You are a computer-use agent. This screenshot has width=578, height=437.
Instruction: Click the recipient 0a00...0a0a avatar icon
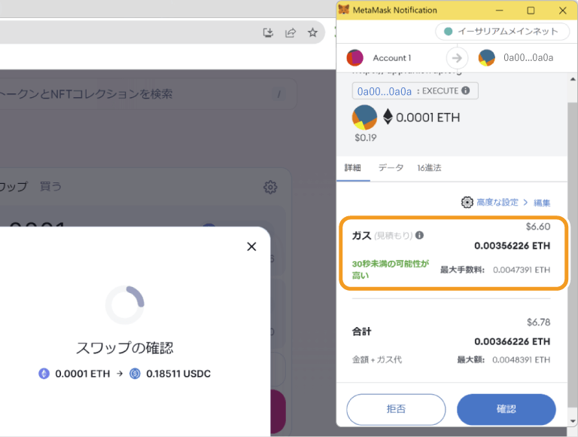point(487,58)
